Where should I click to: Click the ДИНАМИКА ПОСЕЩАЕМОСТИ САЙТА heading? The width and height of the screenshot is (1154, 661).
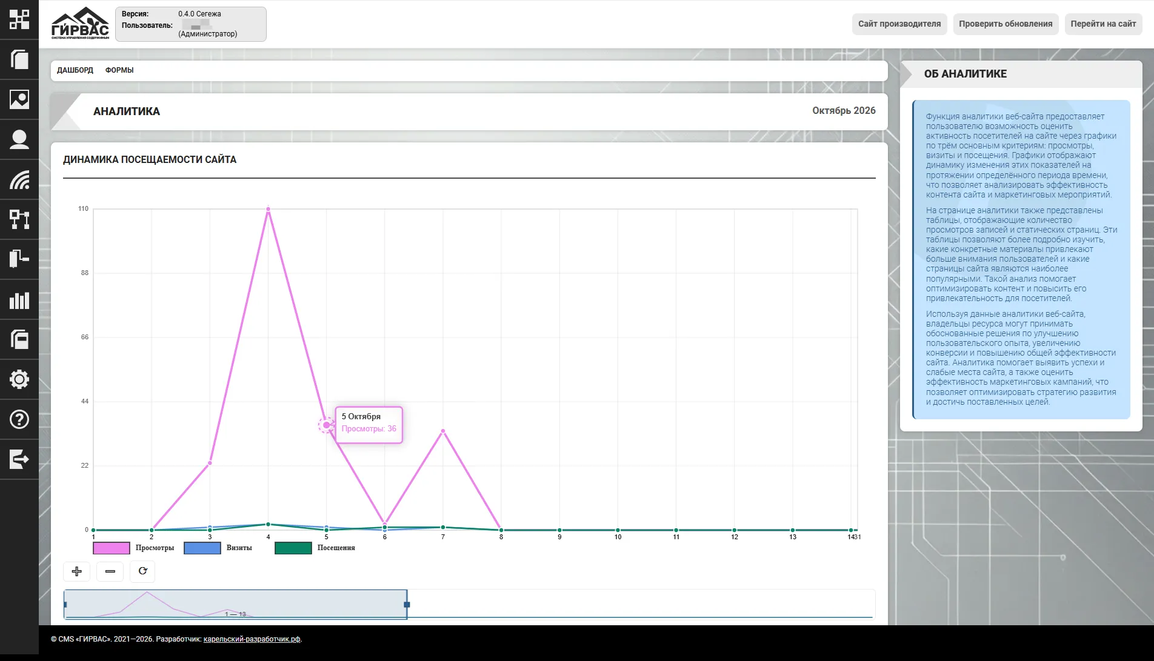coord(150,160)
